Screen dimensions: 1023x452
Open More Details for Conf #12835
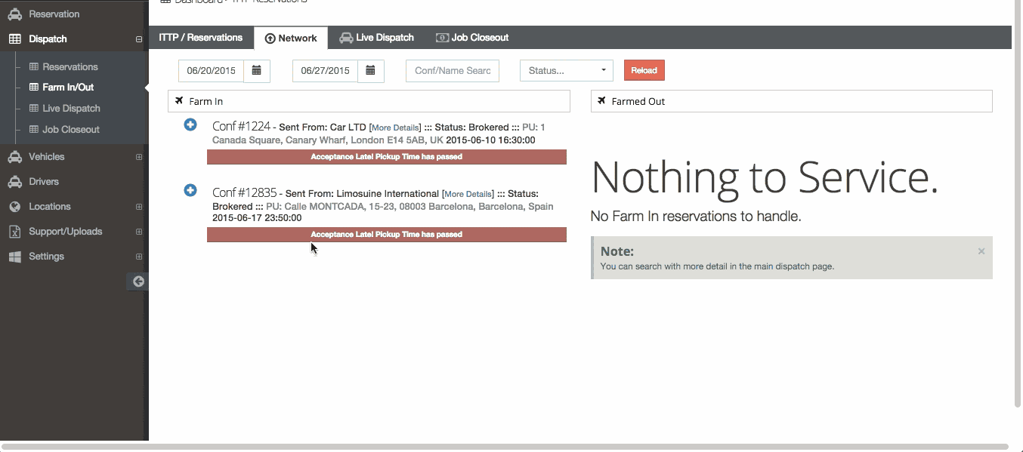point(468,194)
